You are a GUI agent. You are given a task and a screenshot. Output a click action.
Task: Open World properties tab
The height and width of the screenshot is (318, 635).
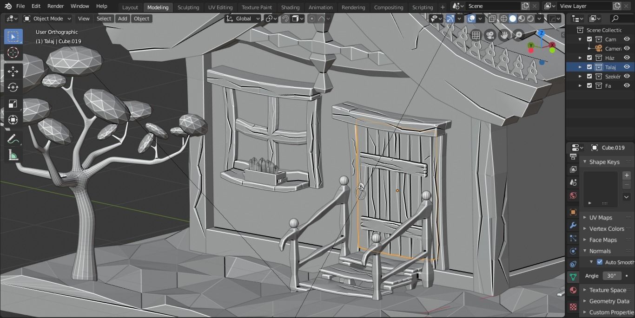(573, 195)
